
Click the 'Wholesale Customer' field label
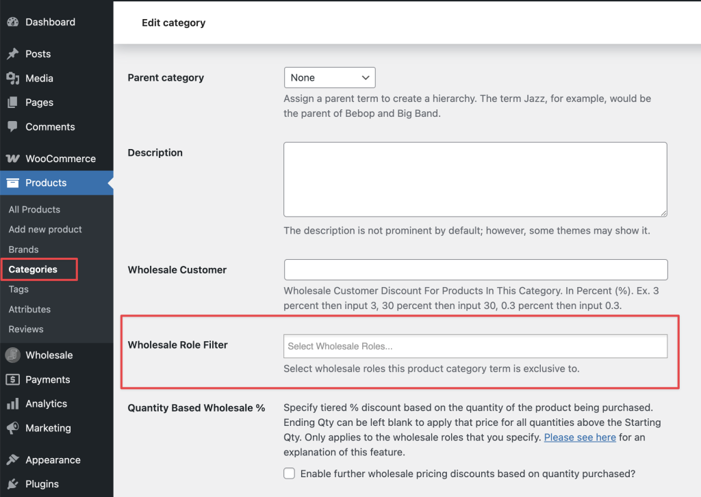(x=177, y=270)
